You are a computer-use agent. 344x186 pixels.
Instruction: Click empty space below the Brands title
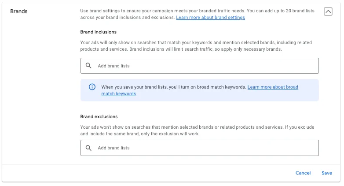pos(35,88)
